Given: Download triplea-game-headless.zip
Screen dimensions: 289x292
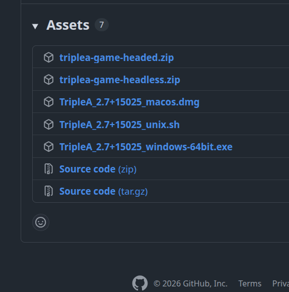Looking at the screenshot, I should pos(120,80).
